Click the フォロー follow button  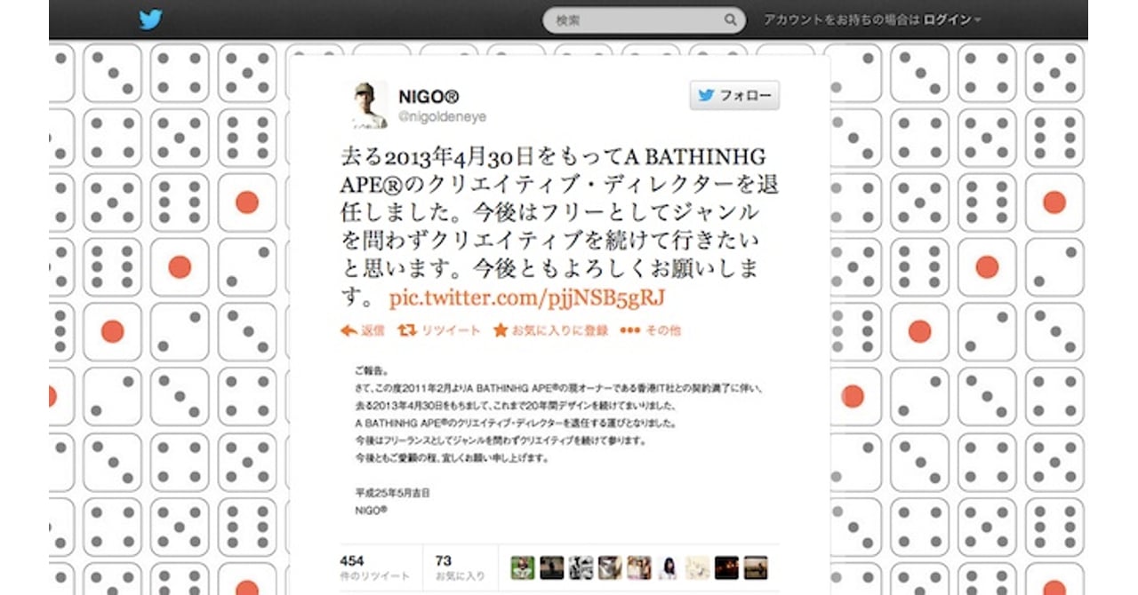pos(733,95)
